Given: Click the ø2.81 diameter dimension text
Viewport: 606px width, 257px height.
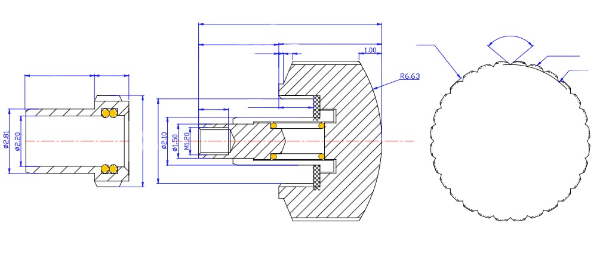Looking at the screenshot, I should tap(6, 140).
